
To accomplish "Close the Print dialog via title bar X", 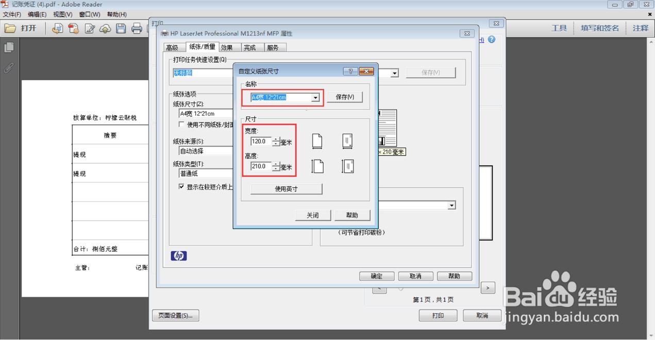I will [x=496, y=23].
